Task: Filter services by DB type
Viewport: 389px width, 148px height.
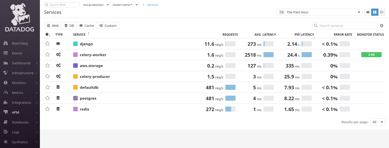Action: click(x=69, y=26)
